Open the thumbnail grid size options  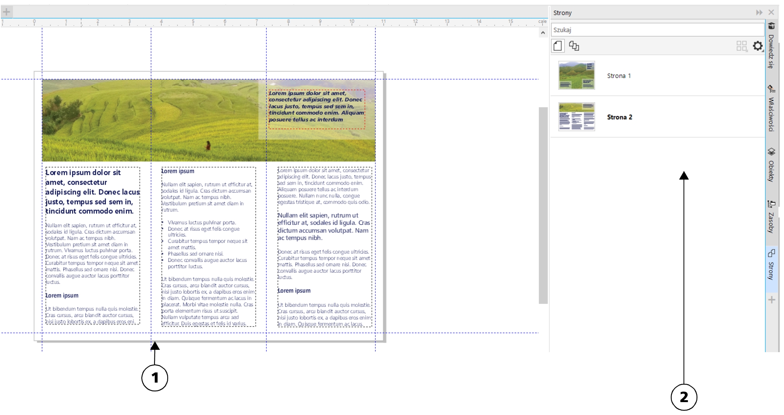[x=742, y=46]
